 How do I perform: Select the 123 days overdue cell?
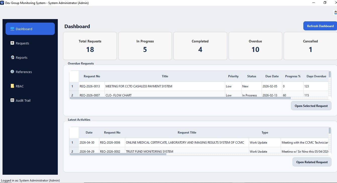(316, 86)
